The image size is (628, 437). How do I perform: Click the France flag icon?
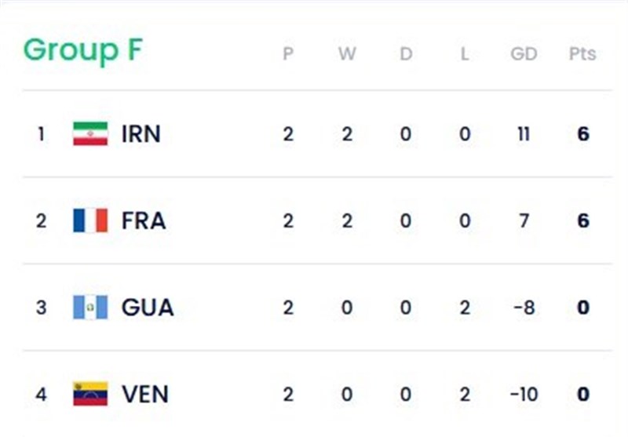coord(90,220)
